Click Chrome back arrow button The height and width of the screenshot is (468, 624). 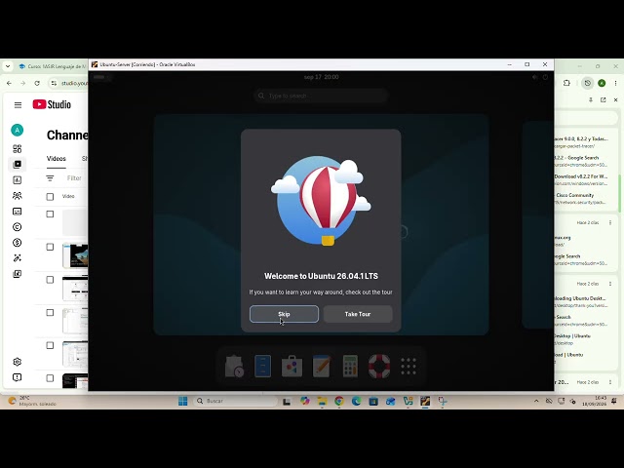click(9, 83)
